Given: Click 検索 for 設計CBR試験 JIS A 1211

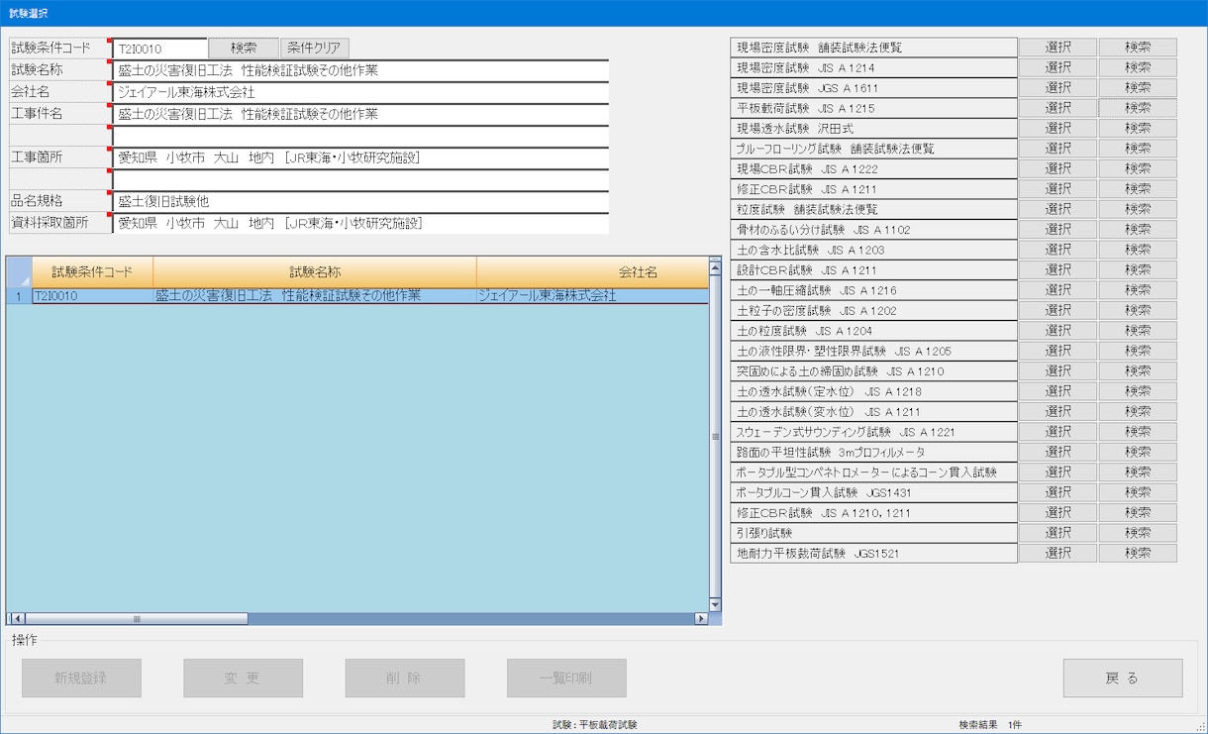Looking at the screenshot, I should 1138,270.
